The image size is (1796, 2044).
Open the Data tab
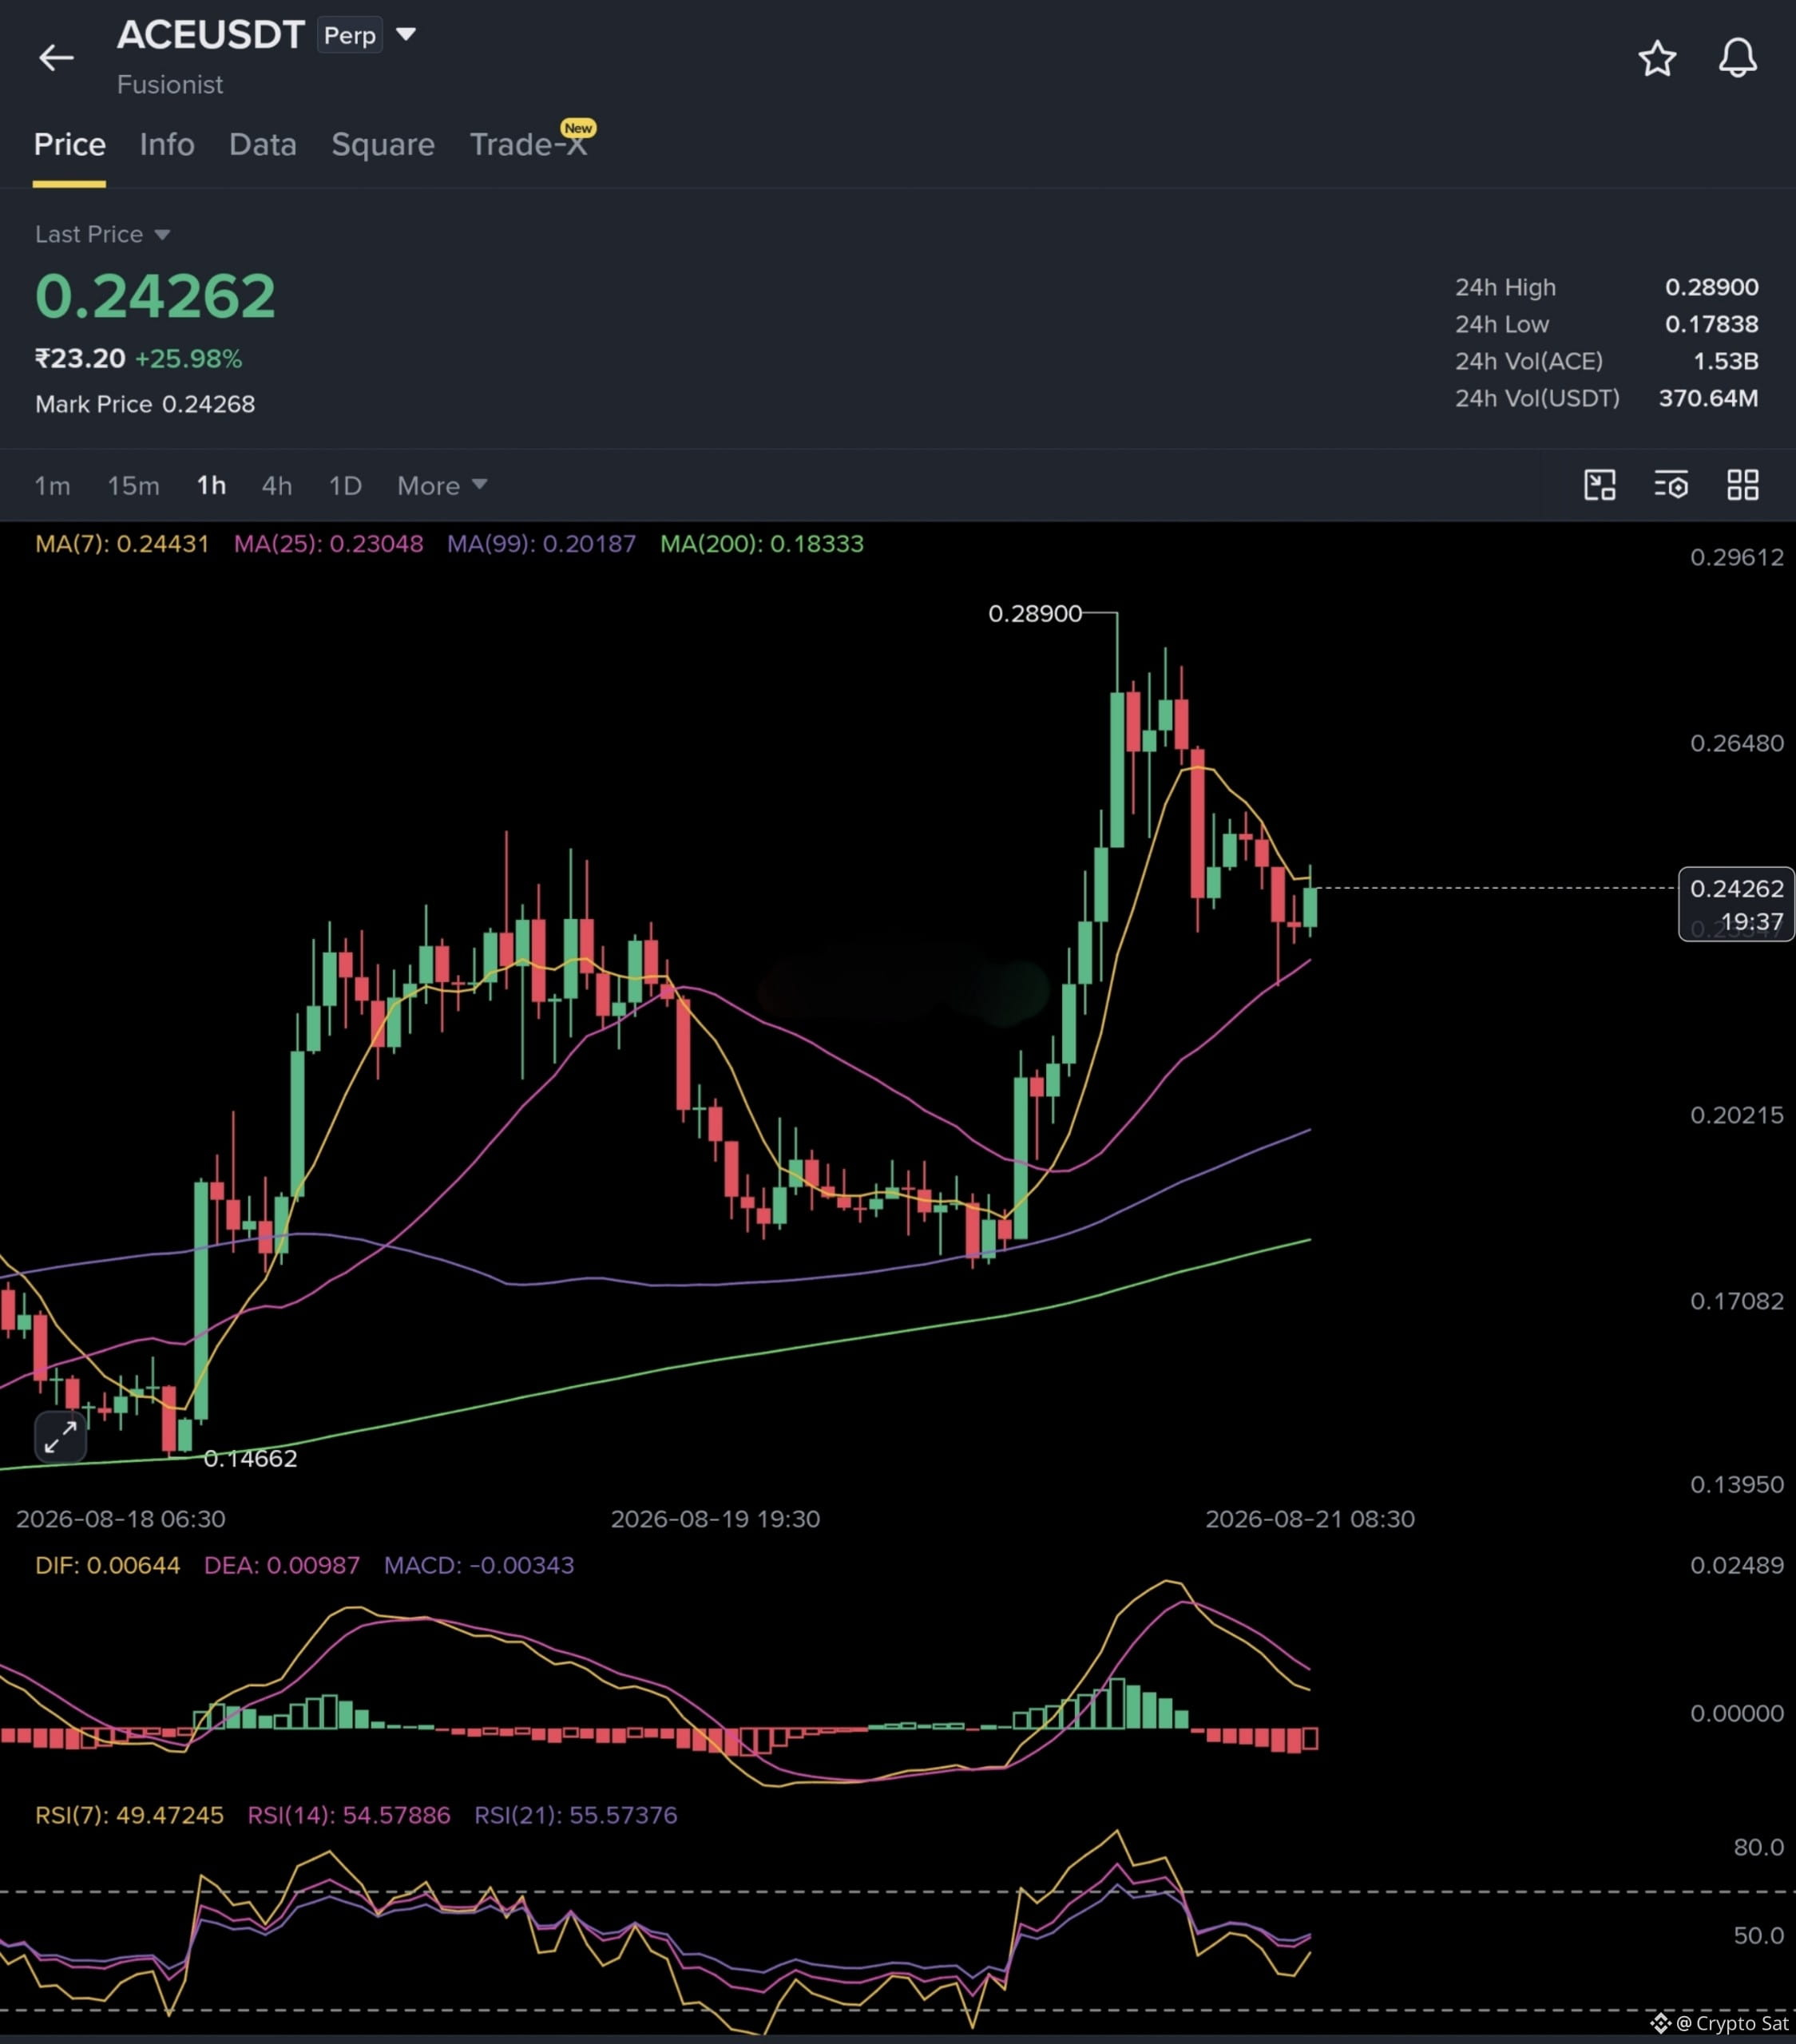tap(263, 145)
